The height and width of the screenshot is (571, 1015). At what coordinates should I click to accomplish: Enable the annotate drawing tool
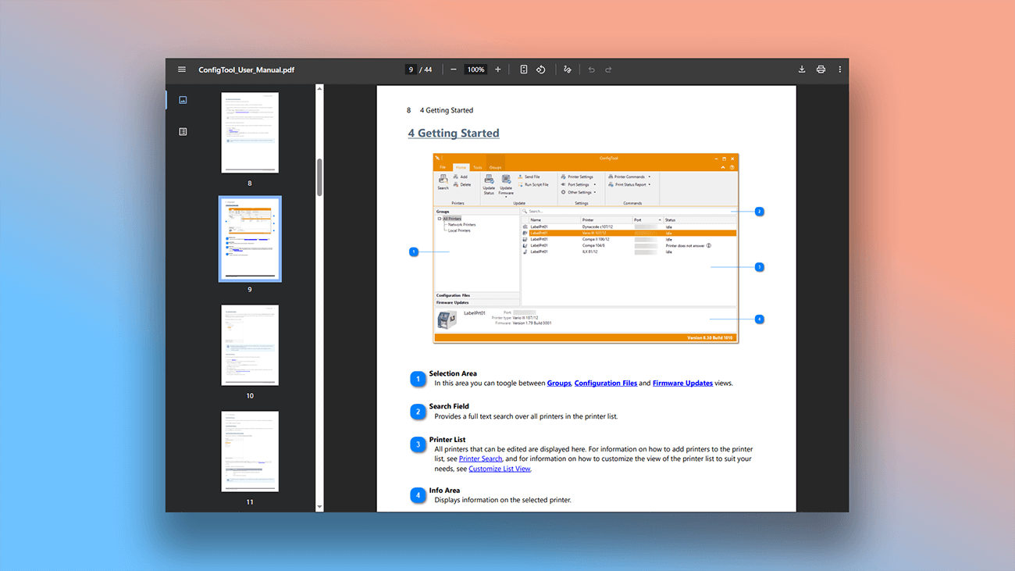tap(567, 69)
